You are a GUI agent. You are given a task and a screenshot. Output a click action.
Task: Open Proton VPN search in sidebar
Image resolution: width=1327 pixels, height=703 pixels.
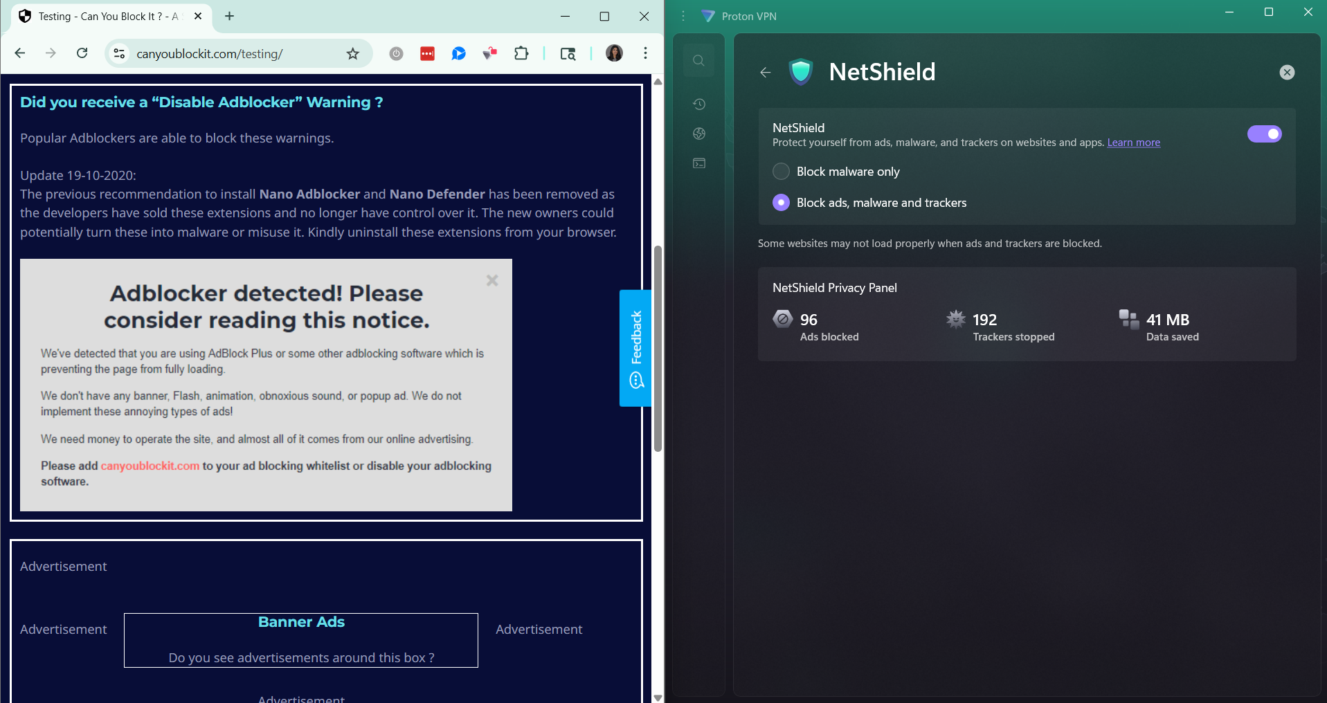click(698, 61)
